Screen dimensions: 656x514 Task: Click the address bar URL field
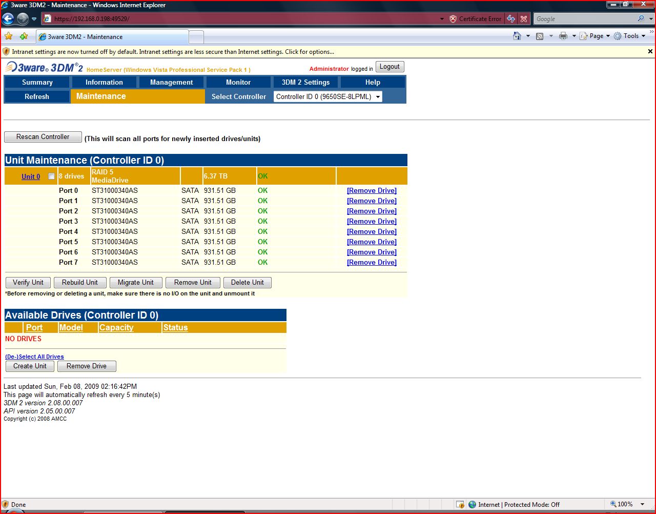241,19
